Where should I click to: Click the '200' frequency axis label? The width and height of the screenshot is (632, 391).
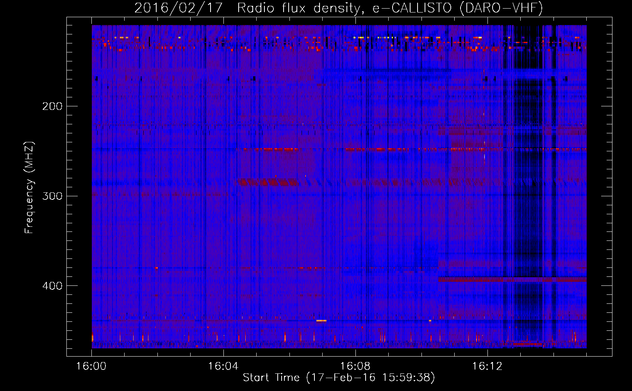[x=52, y=106]
